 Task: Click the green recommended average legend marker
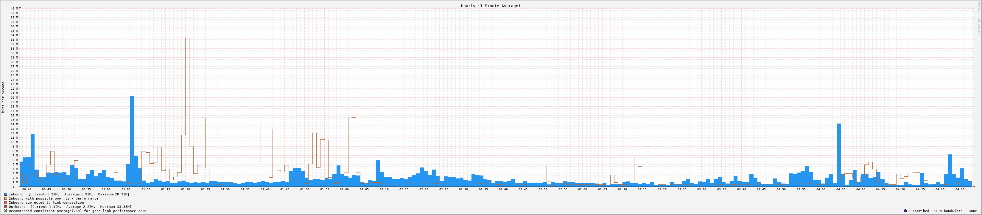[6, 211]
